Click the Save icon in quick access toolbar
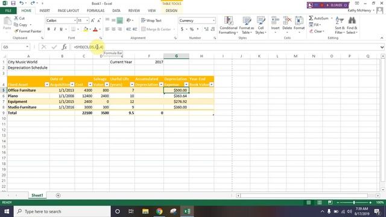The height and width of the screenshot is (217, 386). pos(13,3)
